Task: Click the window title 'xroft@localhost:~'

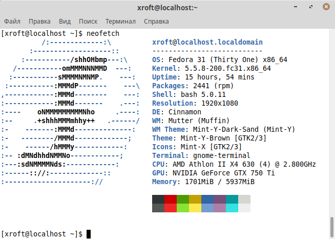Action: coord(167,8)
